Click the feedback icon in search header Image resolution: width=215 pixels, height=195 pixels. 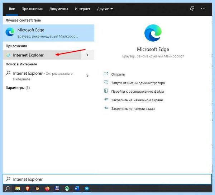tap(192, 9)
